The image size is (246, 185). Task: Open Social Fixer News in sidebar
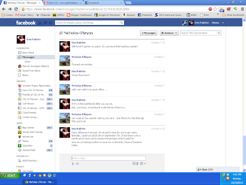[29, 71]
